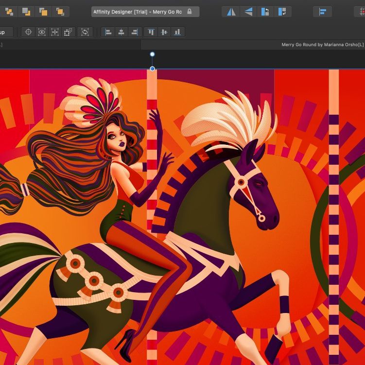Align selected objects to the top
The height and width of the screenshot is (365, 365).
click(151, 32)
